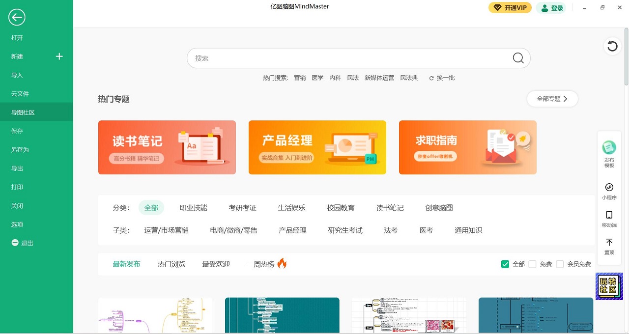This screenshot has width=629, height=334.
Task: Click hot search term 医学
Action: [317, 78]
